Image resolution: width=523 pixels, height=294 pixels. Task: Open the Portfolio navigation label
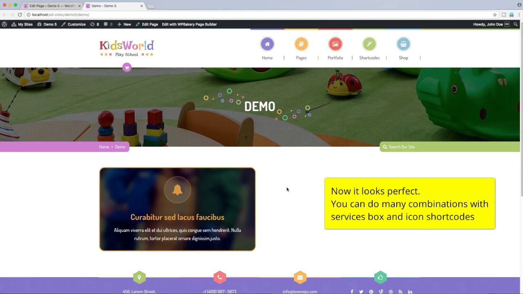335,58
